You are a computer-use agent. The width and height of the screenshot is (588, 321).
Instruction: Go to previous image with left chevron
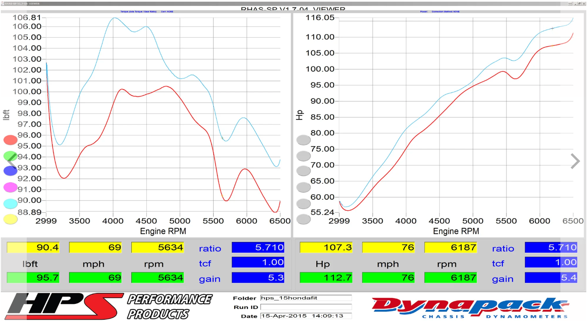(11, 161)
